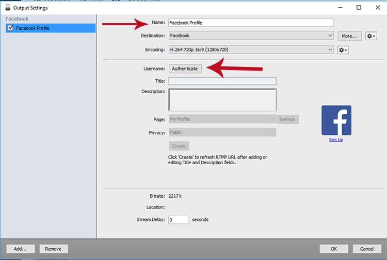Toggle the Facebook Profile checkbox

[x=10, y=28]
